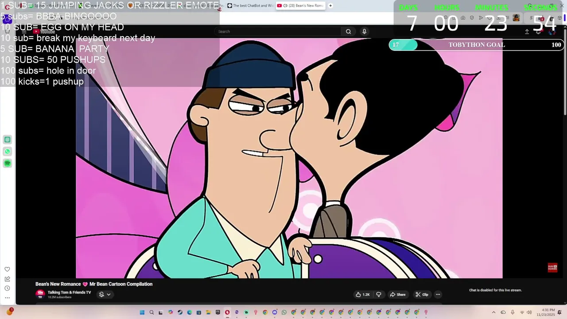Click the red Subscribe watermark on video
This screenshot has height=319, width=567.
point(552,268)
